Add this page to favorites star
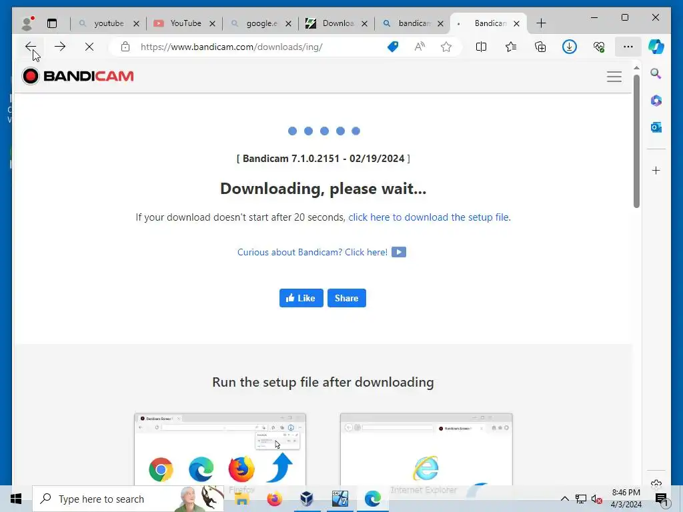Image resolution: width=683 pixels, height=512 pixels. [x=446, y=47]
